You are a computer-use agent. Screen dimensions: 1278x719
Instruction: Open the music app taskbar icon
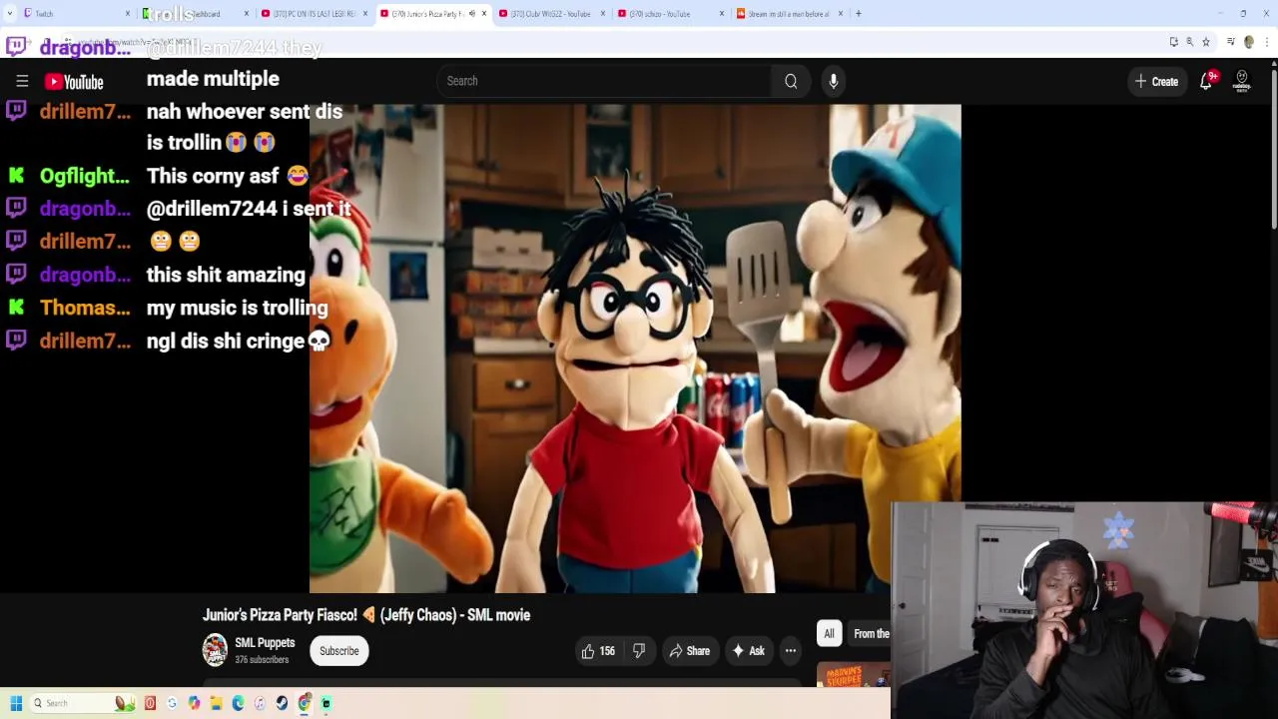point(260,703)
